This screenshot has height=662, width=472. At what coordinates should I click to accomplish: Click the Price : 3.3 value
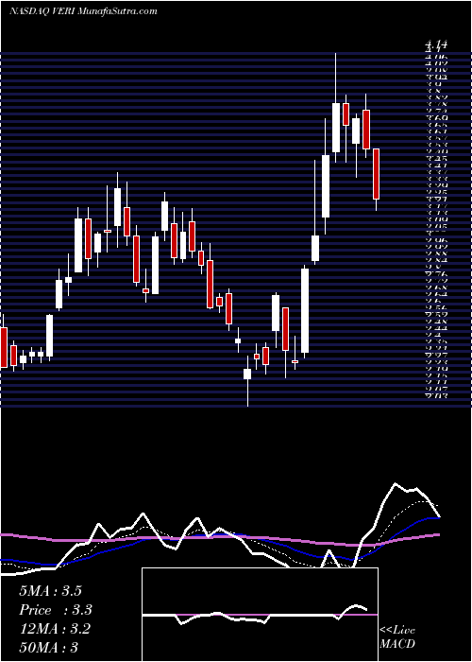point(56,610)
